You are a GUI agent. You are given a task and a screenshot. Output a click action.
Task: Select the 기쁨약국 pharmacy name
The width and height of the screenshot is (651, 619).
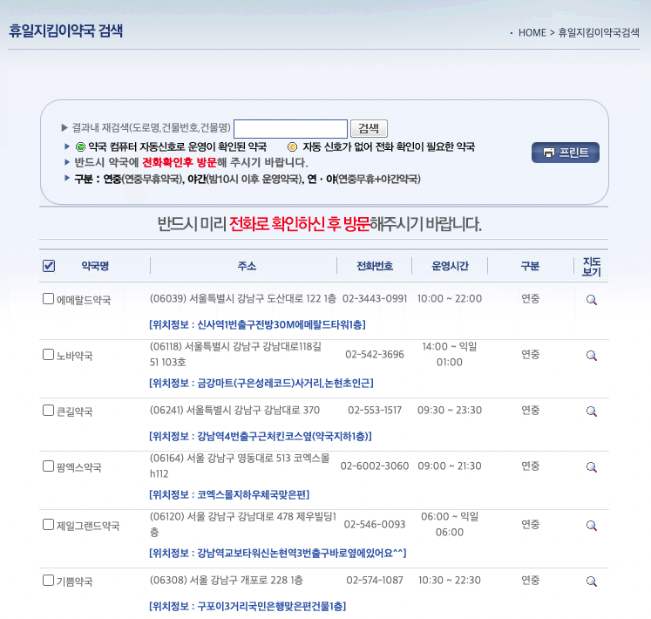[74, 582]
